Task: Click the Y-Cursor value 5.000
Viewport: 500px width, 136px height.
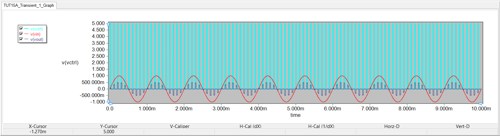Action: [109, 131]
